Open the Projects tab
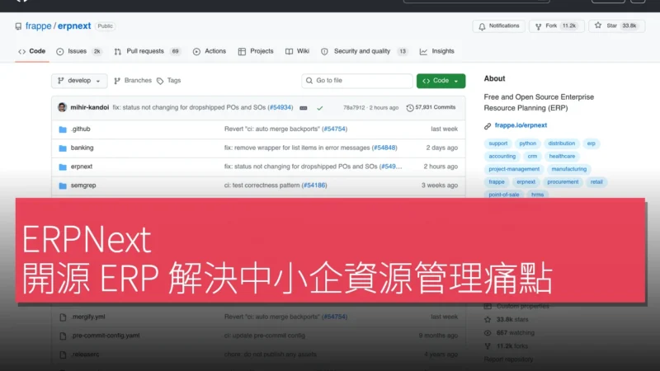 pyautogui.click(x=256, y=51)
